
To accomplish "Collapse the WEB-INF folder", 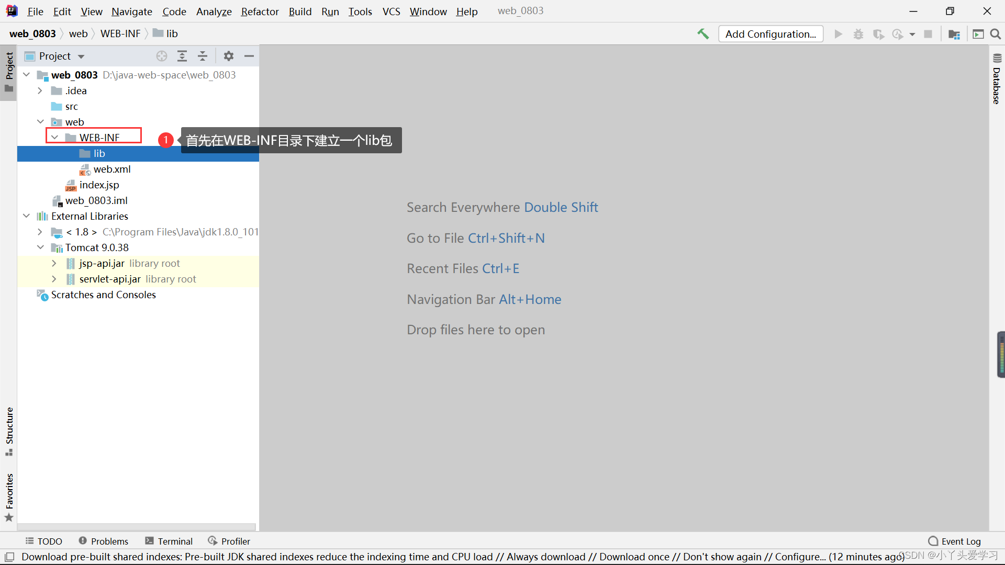I will (54, 138).
